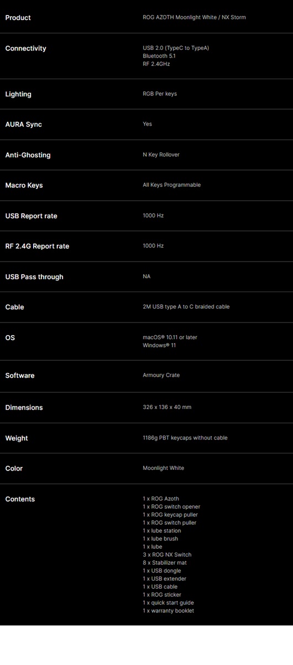Click the Armoury Crate software value
The height and width of the screenshot is (665, 293).
tap(161, 375)
